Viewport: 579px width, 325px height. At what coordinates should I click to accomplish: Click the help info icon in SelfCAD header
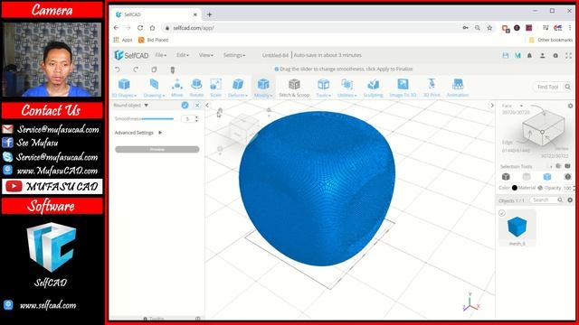pyautogui.click(x=555, y=55)
